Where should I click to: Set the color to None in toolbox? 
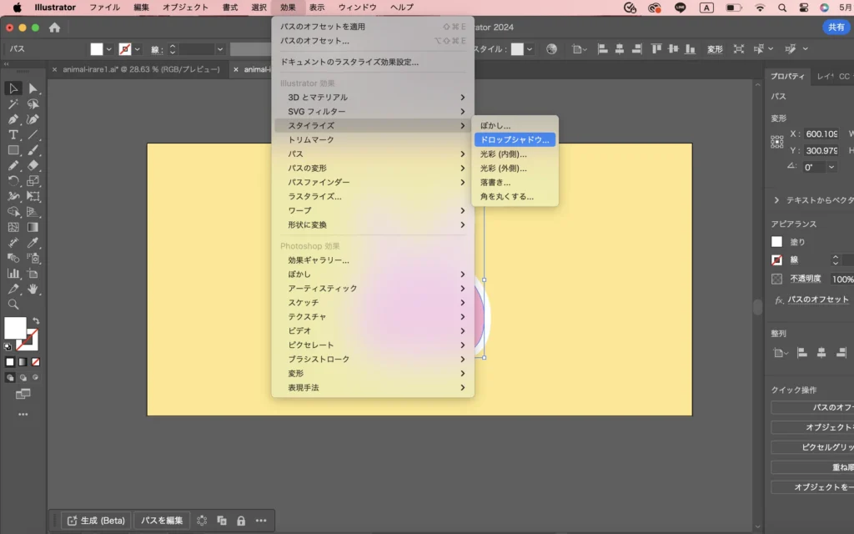click(x=34, y=362)
